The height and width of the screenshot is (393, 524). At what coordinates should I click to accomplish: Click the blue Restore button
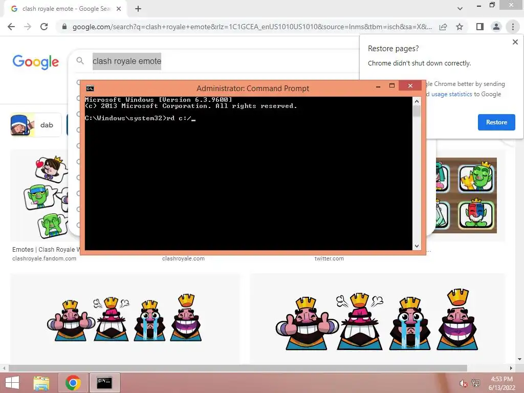(496, 122)
